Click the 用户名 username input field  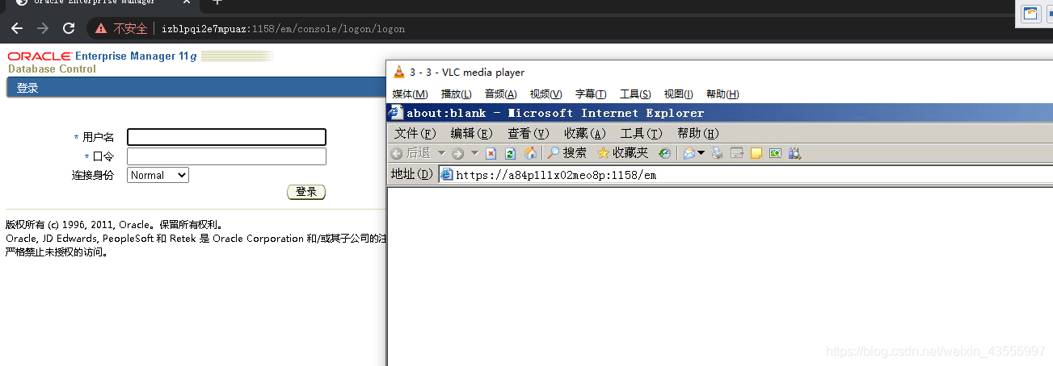pyautogui.click(x=226, y=137)
